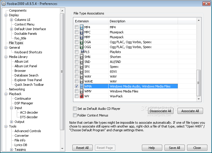Click the SPX file type icon
Screen dimensions: 212x153
point(82,67)
